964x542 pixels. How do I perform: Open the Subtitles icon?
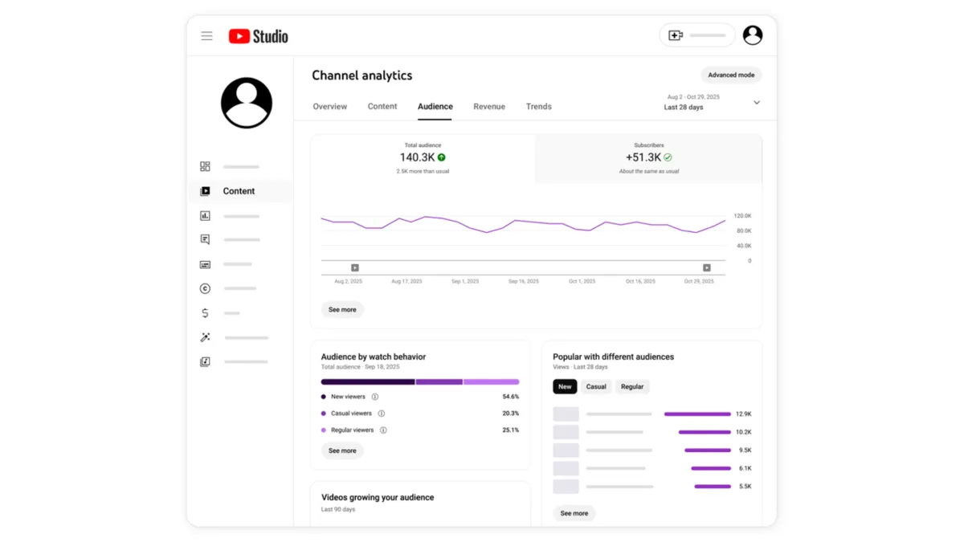tap(205, 263)
